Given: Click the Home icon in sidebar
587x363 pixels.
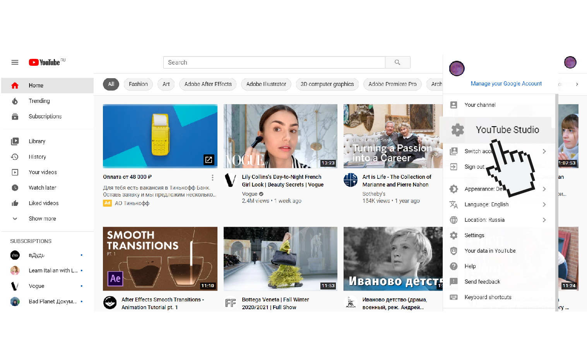Looking at the screenshot, I should [x=15, y=86].
